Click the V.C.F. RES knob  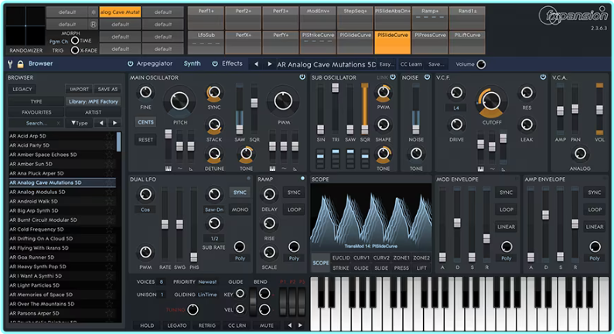(x=527, y=93)
